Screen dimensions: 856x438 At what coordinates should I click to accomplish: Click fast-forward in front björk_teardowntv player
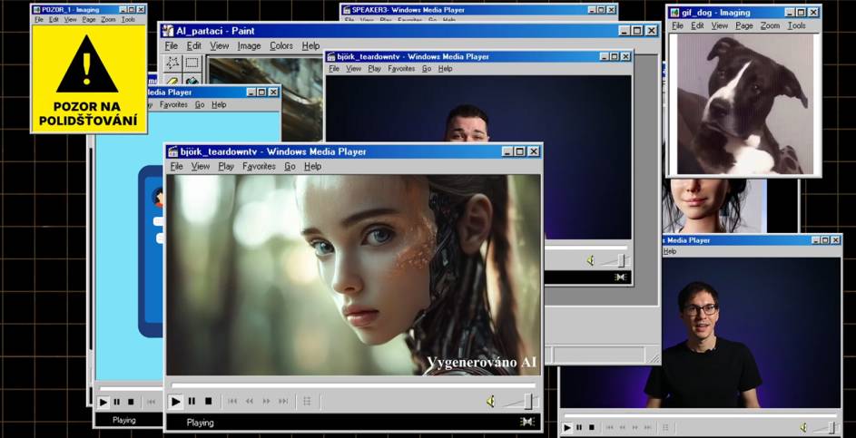[266, 402]
